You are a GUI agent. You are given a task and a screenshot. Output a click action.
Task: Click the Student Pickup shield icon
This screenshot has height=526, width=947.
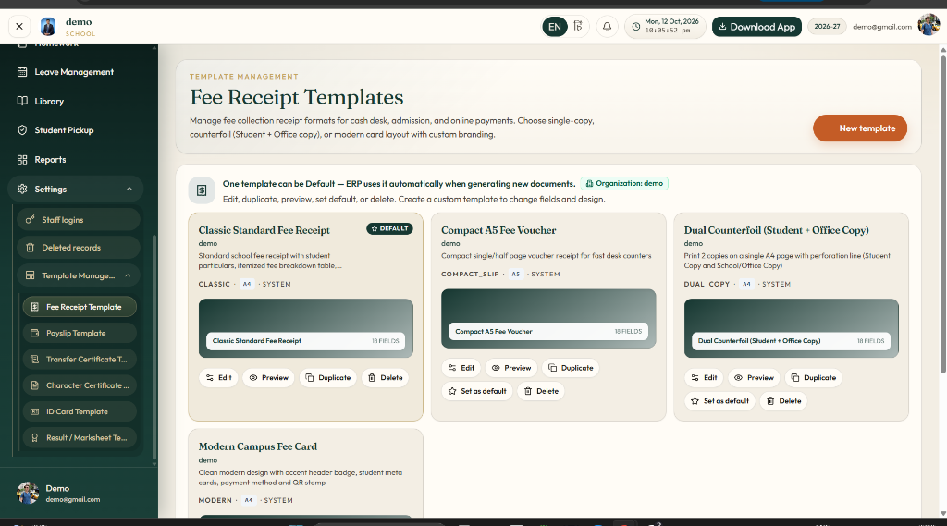[22, 129]
